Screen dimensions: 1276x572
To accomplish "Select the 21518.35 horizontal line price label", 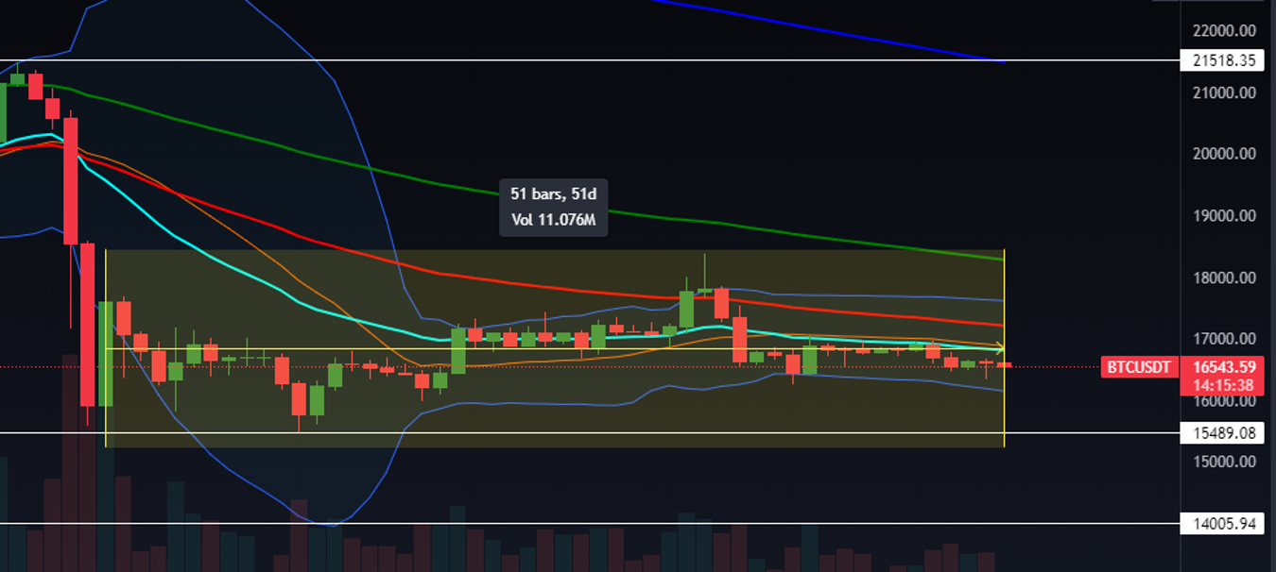I will pos(1222,60).
